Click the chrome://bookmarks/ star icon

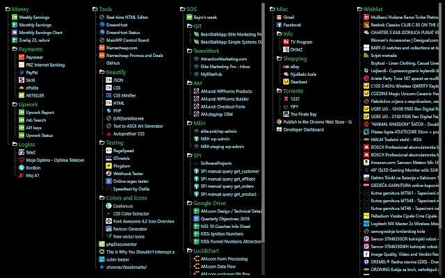click(102, 267)
